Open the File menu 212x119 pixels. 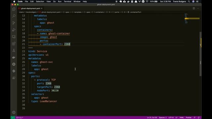click(x=26, y=1)
